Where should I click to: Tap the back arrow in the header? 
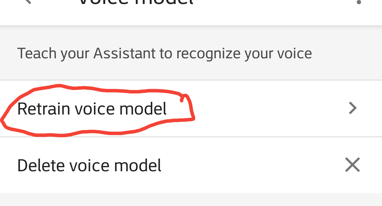[x=27, y=1]
